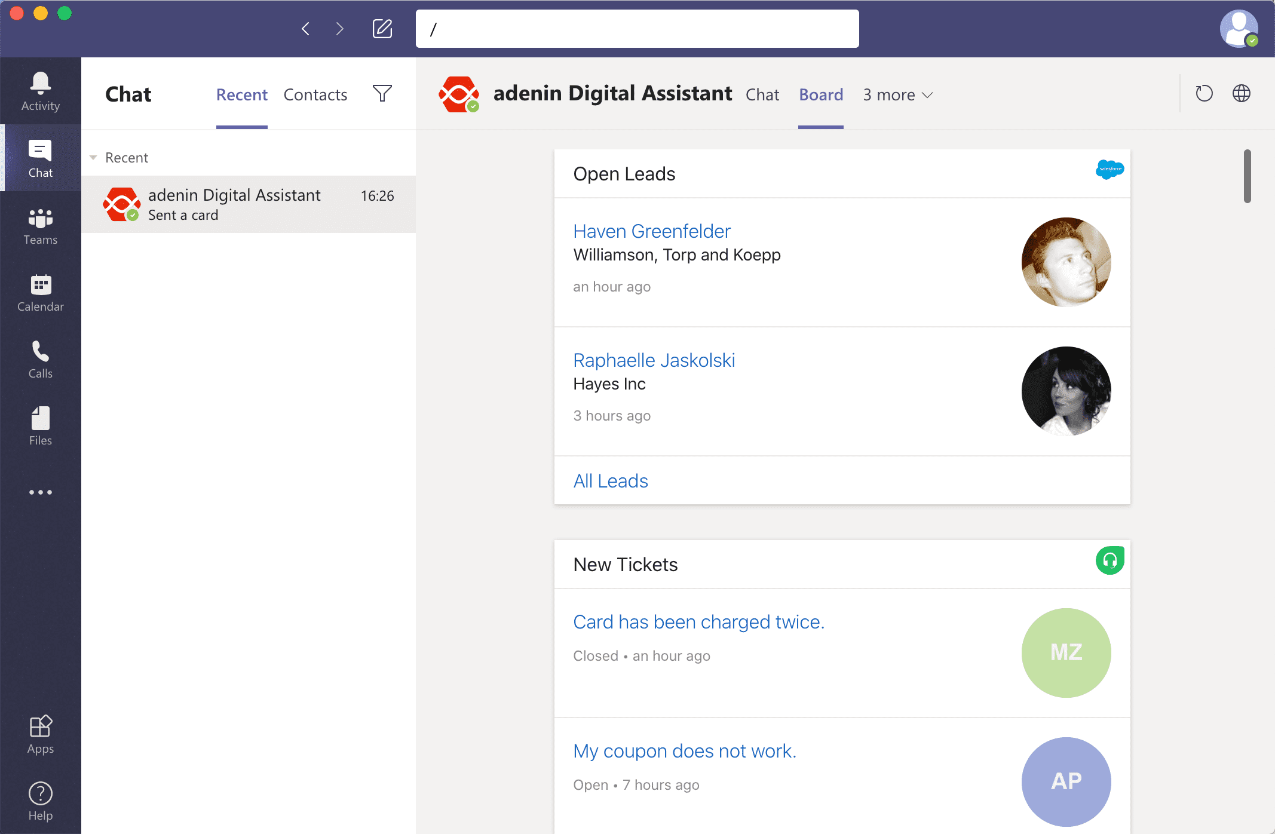
Task: Click the '3 hours ago' timestamp
Action: pos(612,416)
